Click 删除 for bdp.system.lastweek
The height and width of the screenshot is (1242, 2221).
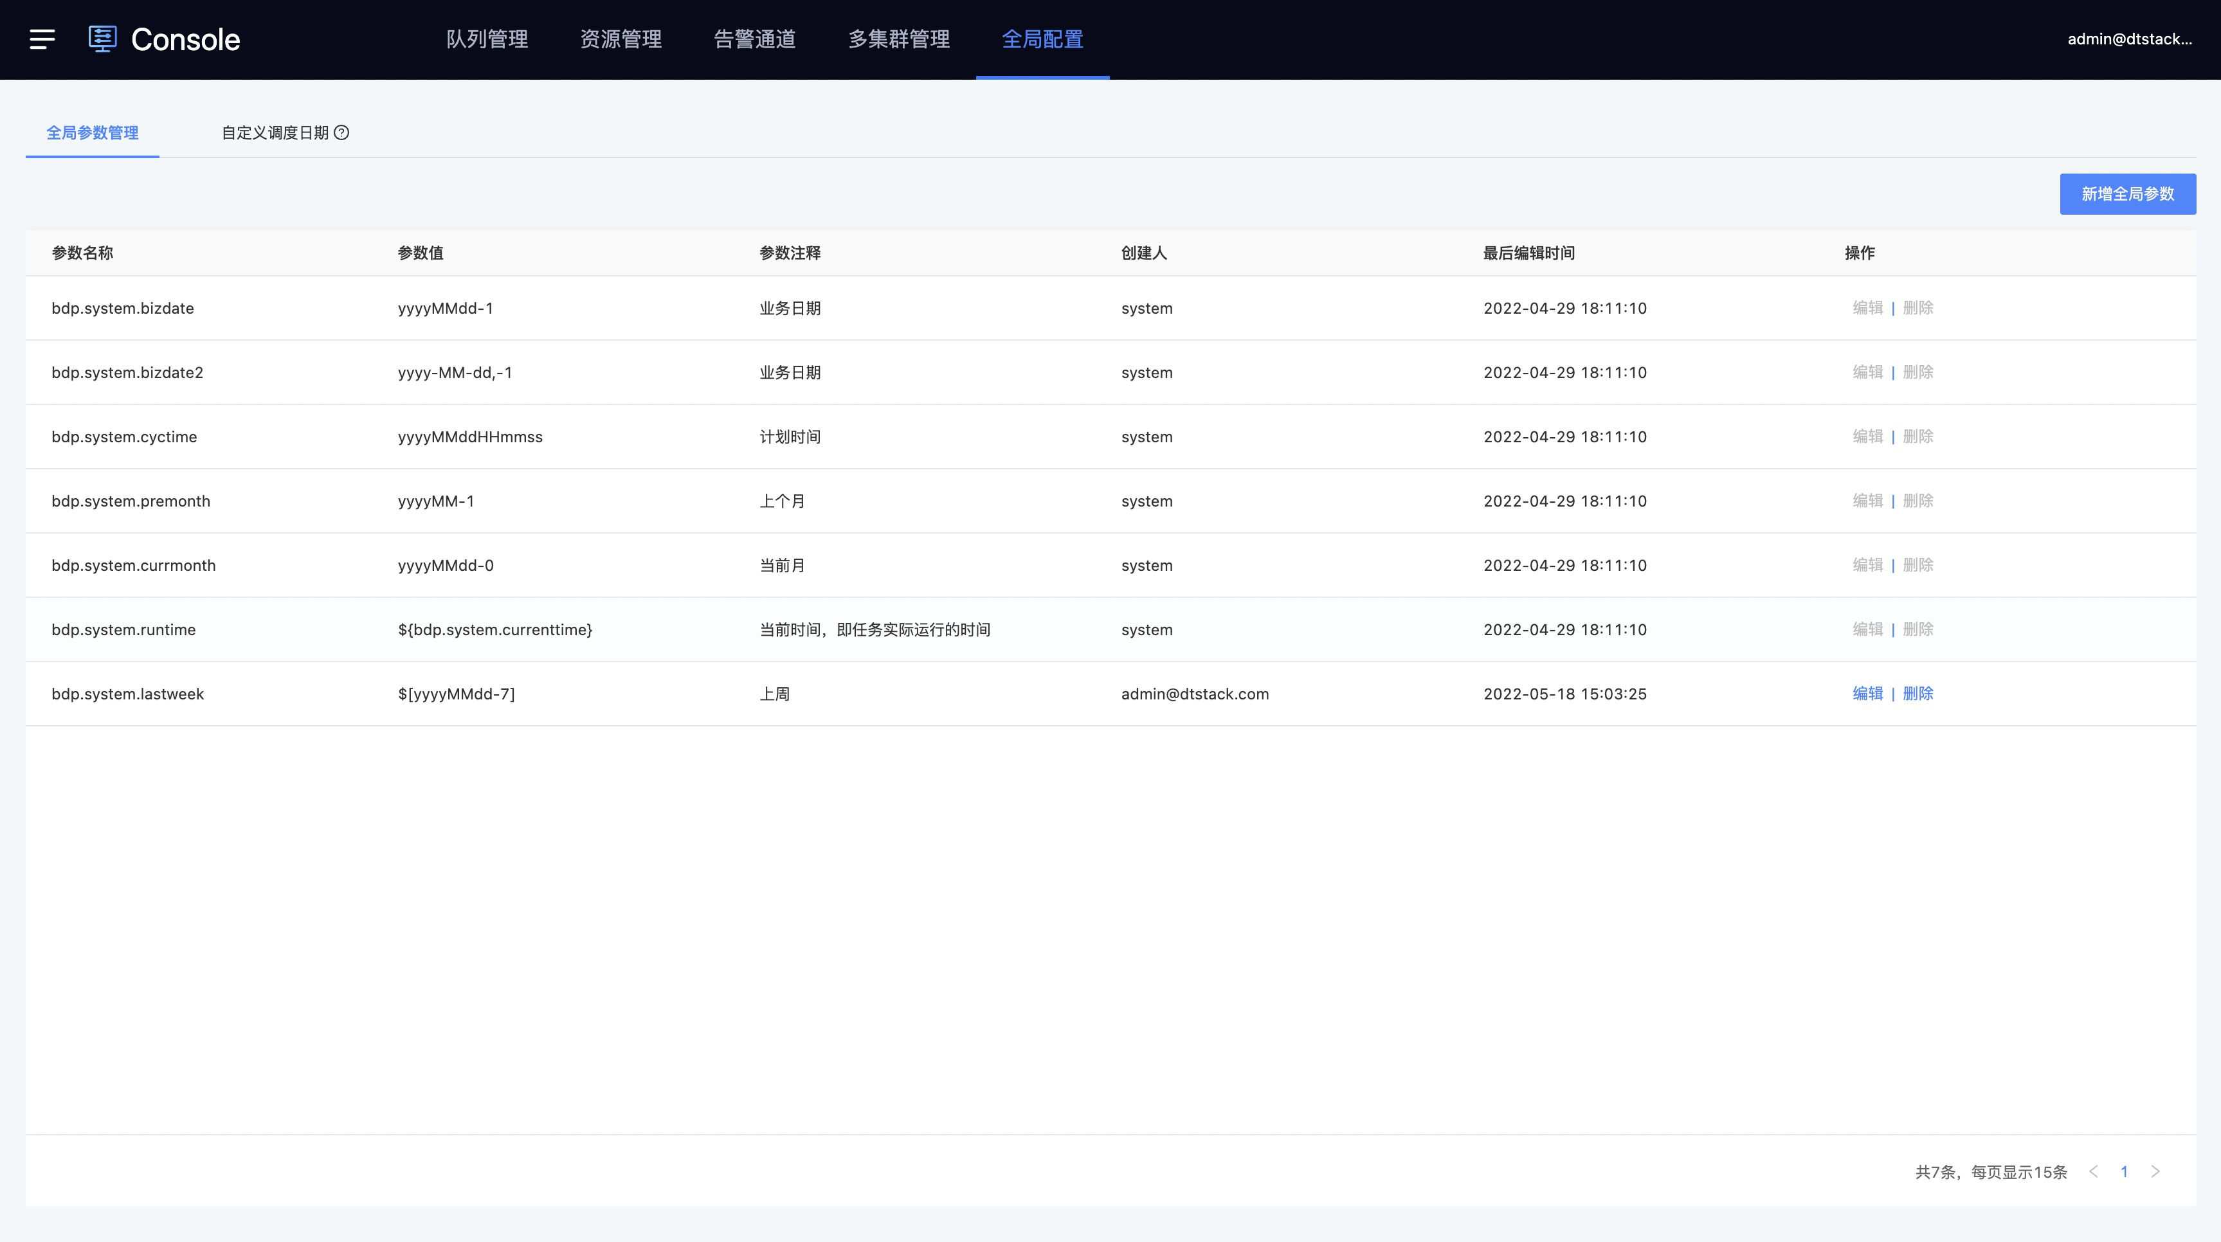pos(1917,694)
